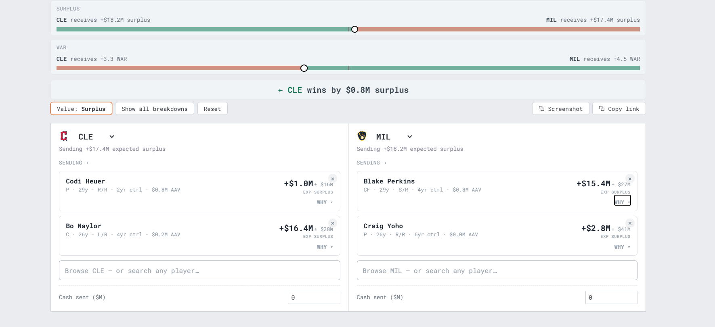Open the MIL team dropdown
Screen dimensions: 715x327
coord(394,137)
